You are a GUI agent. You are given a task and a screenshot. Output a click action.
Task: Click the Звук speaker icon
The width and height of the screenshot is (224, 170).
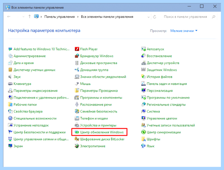pyautogui.click(x=10, y=77)
